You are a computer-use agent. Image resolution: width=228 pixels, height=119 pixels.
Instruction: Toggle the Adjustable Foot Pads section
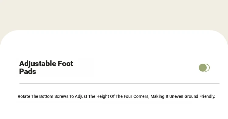[x=204, y=68]
